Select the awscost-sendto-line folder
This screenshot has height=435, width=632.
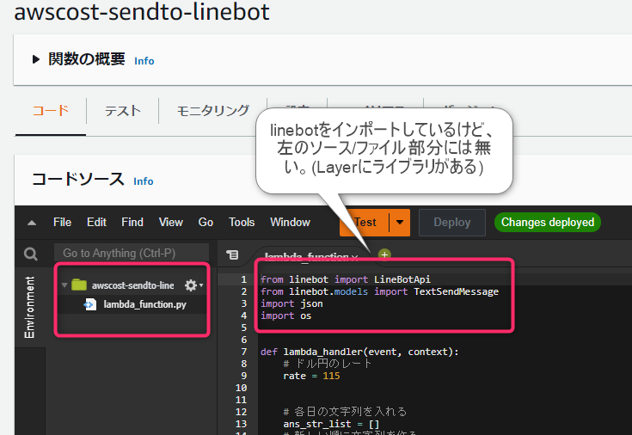[132, 285]
